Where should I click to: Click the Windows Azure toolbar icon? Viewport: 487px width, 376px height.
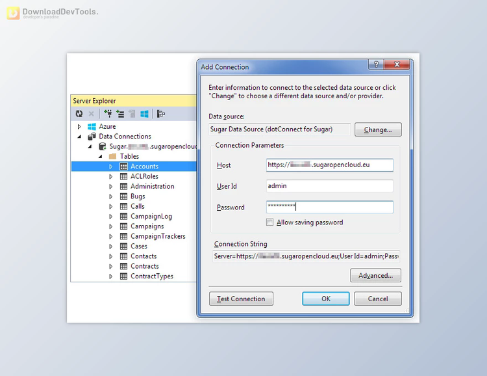click(x=144, y=114)
